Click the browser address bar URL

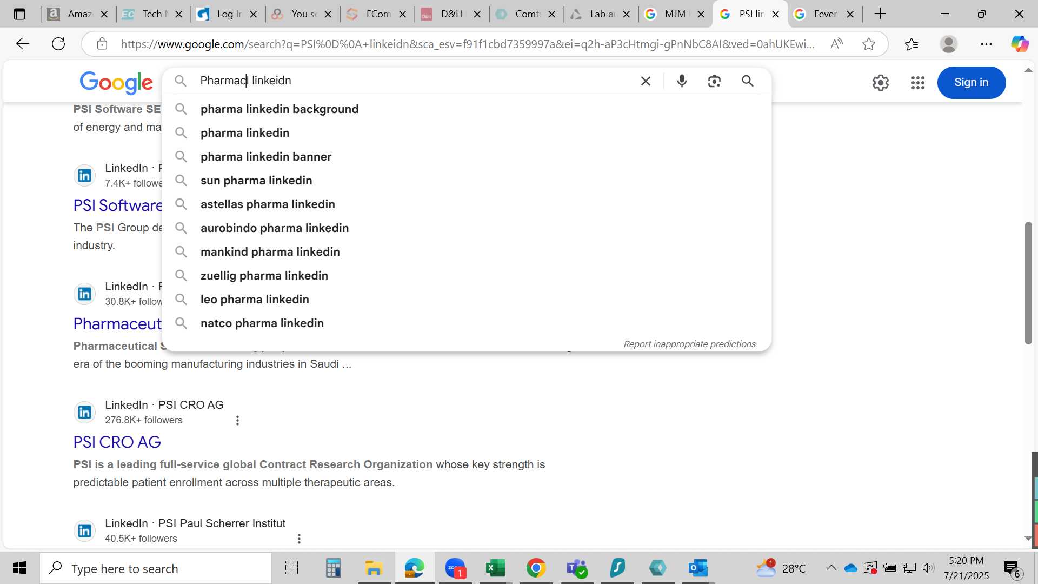468,44
